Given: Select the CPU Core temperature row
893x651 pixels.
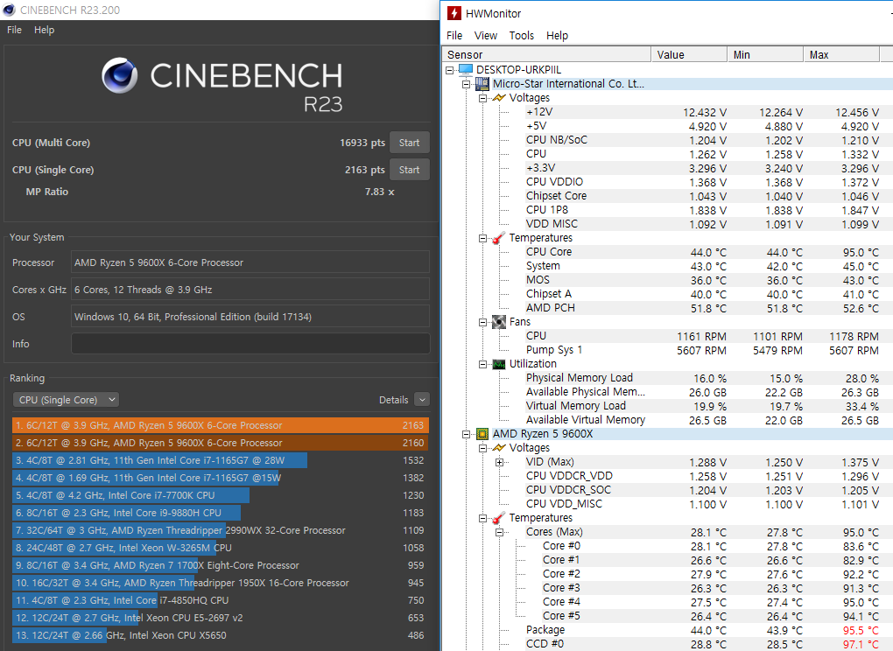Looking at the screenshot, I should (702, 252).
